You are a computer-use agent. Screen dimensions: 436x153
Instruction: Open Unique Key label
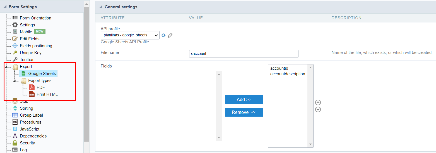(31, 53)
